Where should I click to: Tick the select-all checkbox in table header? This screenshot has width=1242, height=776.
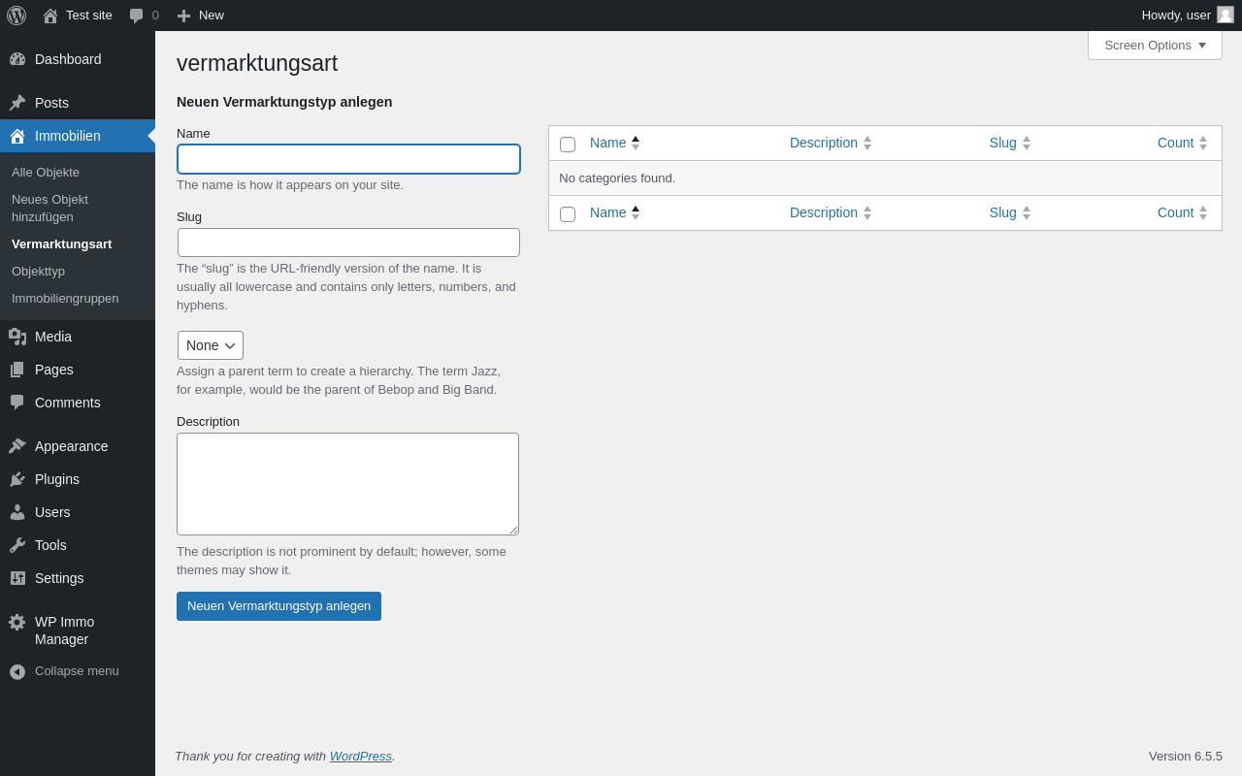click(x=568, y=145)
